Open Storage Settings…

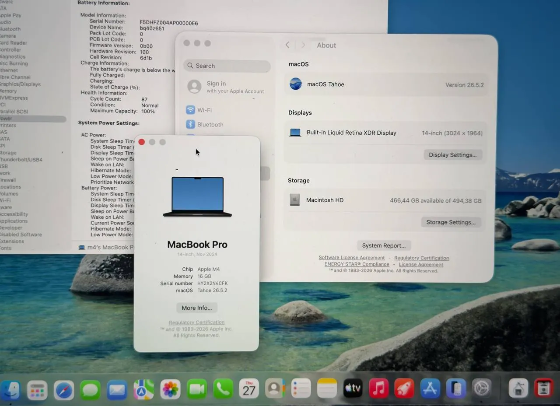[x=451, y=222]
